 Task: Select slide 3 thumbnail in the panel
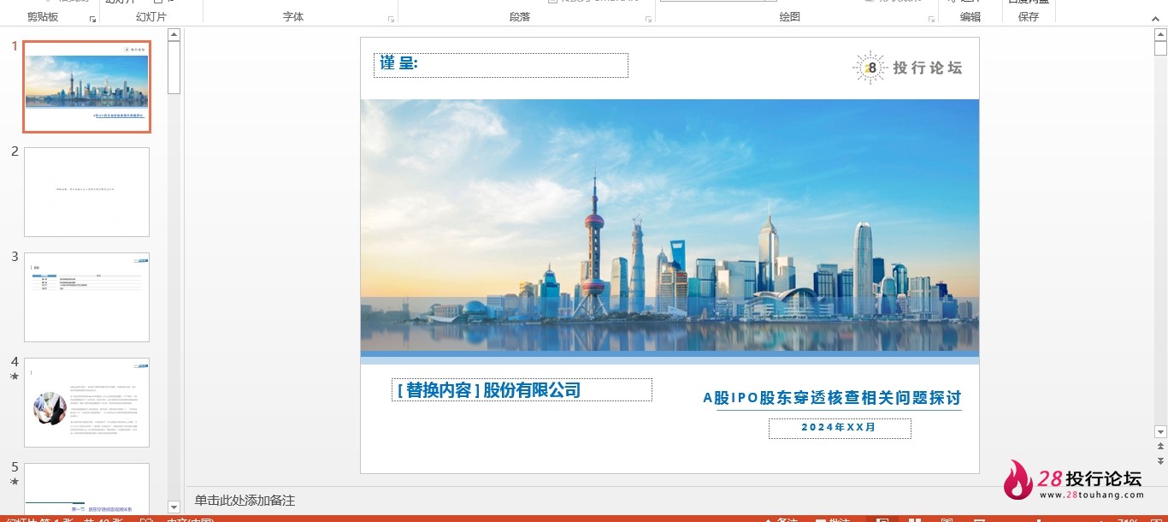[x=86, y=297]
